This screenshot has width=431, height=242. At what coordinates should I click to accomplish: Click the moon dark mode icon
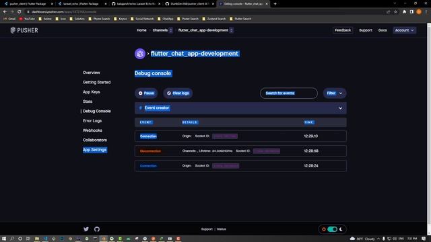pyautogui.click(x=341, y=229)
